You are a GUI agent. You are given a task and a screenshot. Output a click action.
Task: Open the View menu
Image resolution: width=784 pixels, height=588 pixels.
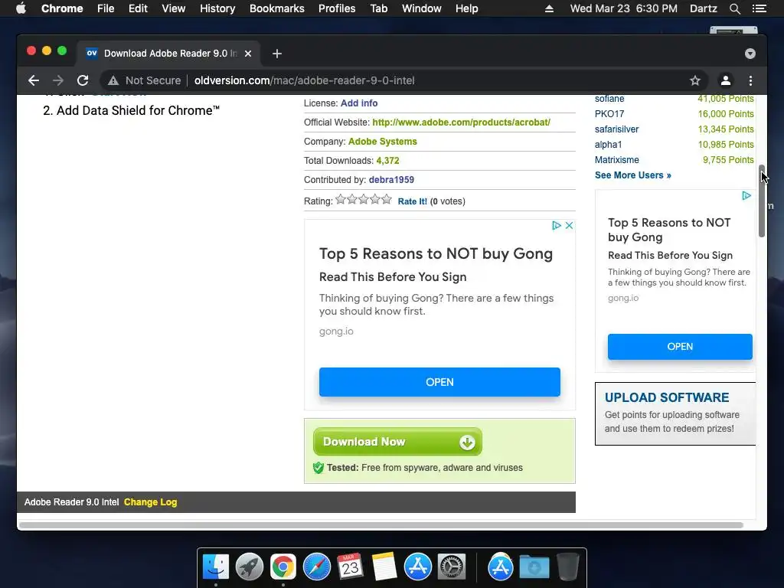click(x=174, y=8)
